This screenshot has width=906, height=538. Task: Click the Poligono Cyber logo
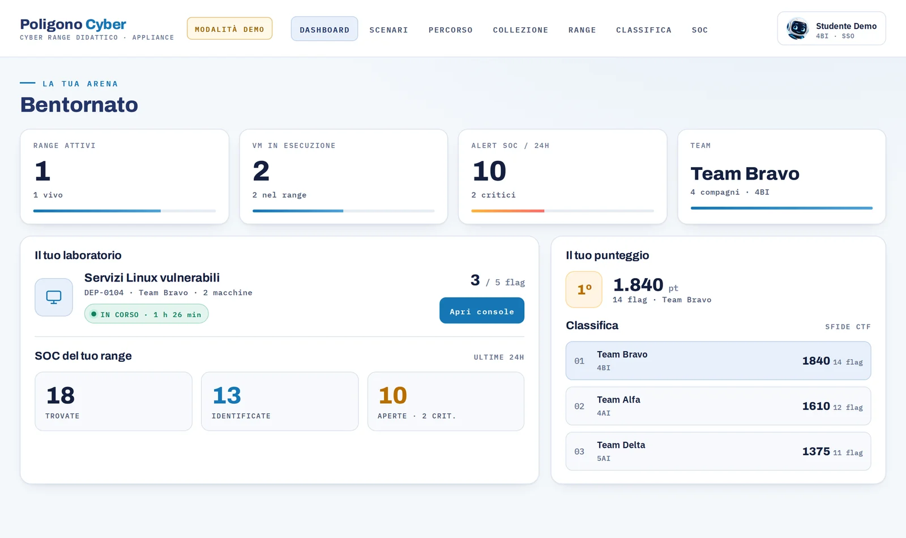point(73,24)
